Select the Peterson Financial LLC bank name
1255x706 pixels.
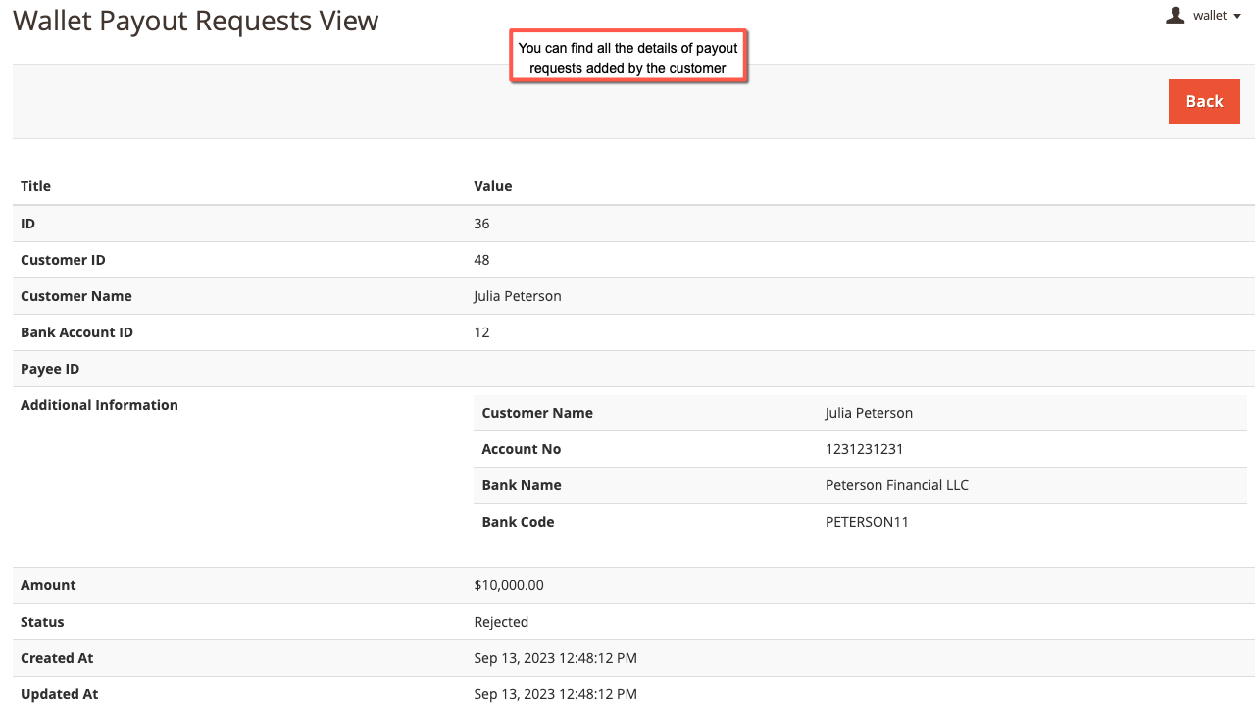point(896,485)
